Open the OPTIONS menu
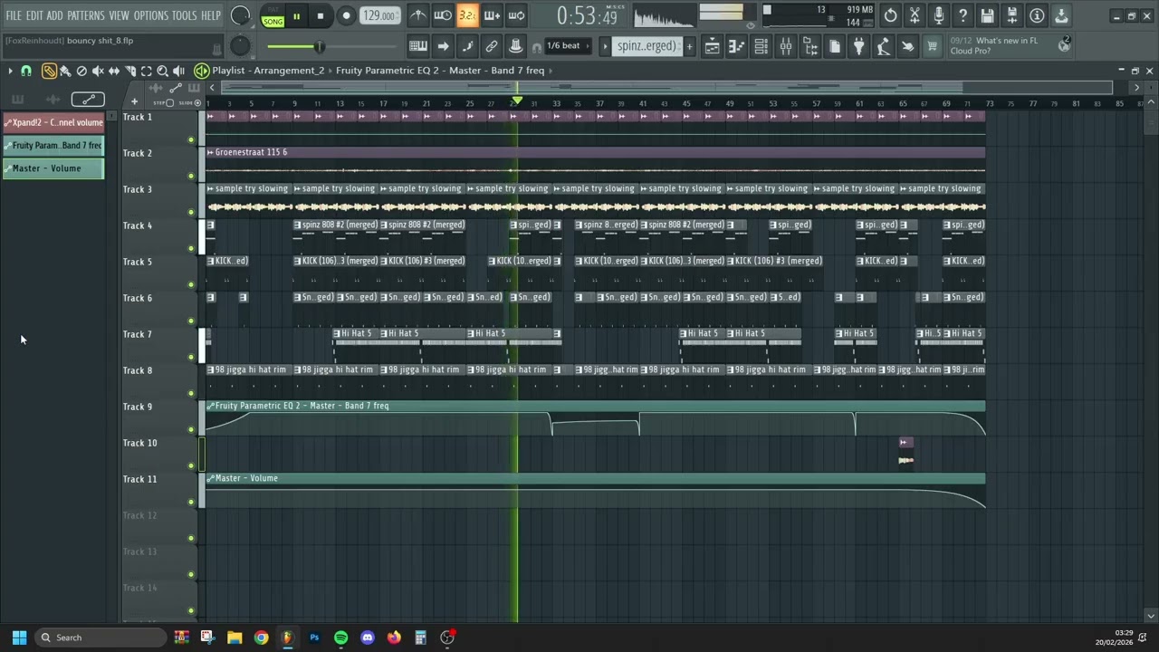 pos(151,15)
